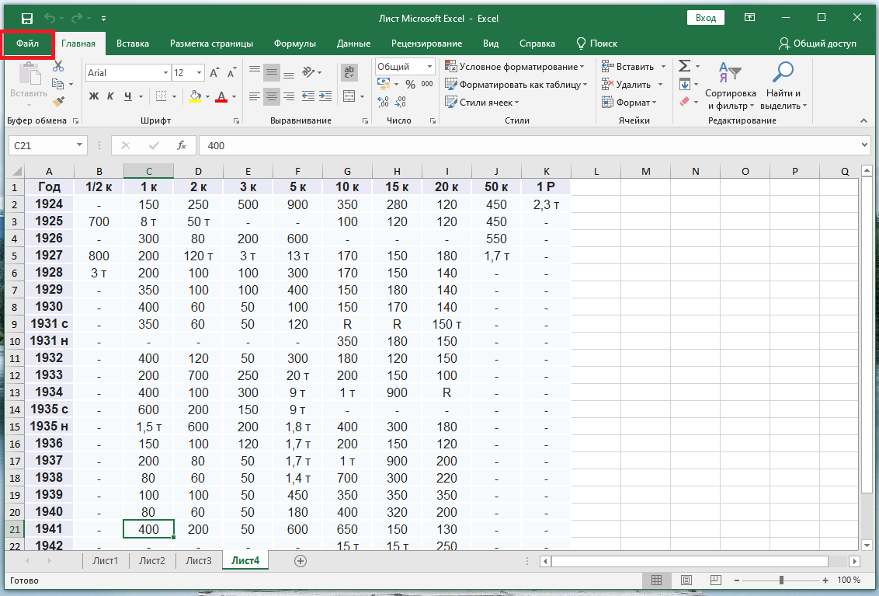Screen dimensions: 879x596
Task: Collapse the ribbon with the arrow
Action: 864,120
